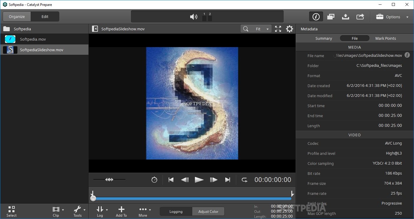Viewport: 414px width, 219px height.
Task: Switch to the Summary metadata tab
Action: click(x=323, y=38)
